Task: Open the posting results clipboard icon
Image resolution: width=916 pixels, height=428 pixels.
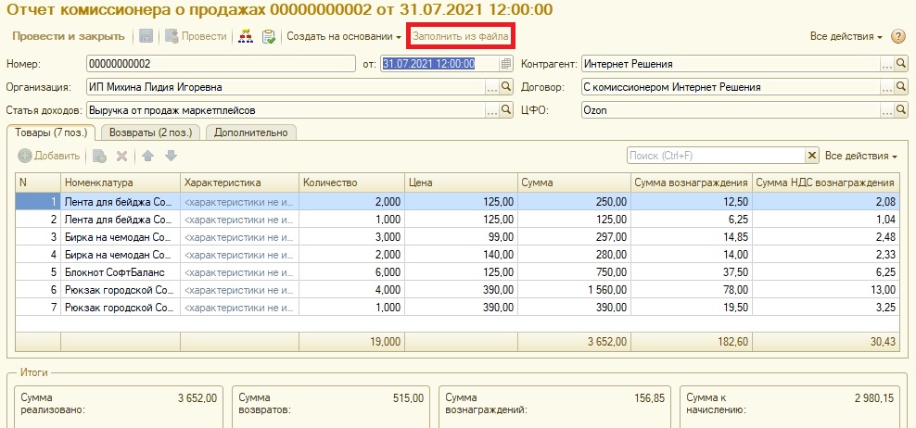Action: click(x=269, y=36)
